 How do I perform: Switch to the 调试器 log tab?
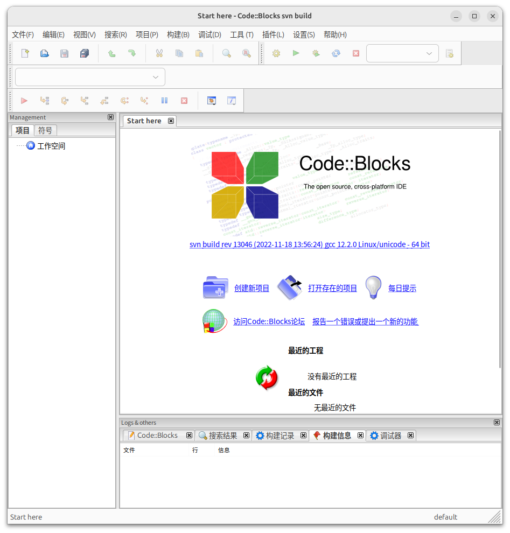[390, 436]
